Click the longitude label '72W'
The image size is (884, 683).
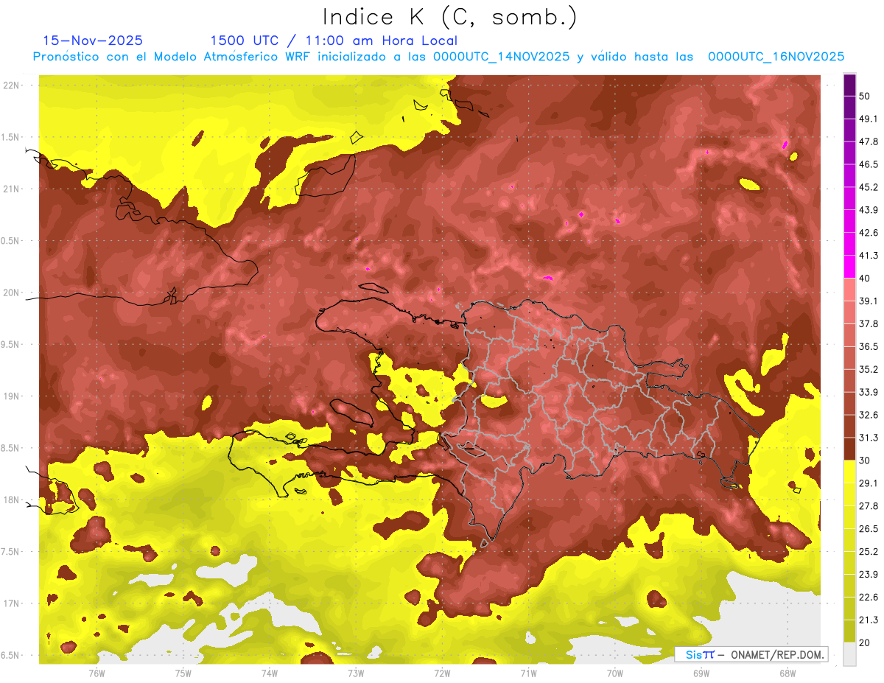pos(442,673)
